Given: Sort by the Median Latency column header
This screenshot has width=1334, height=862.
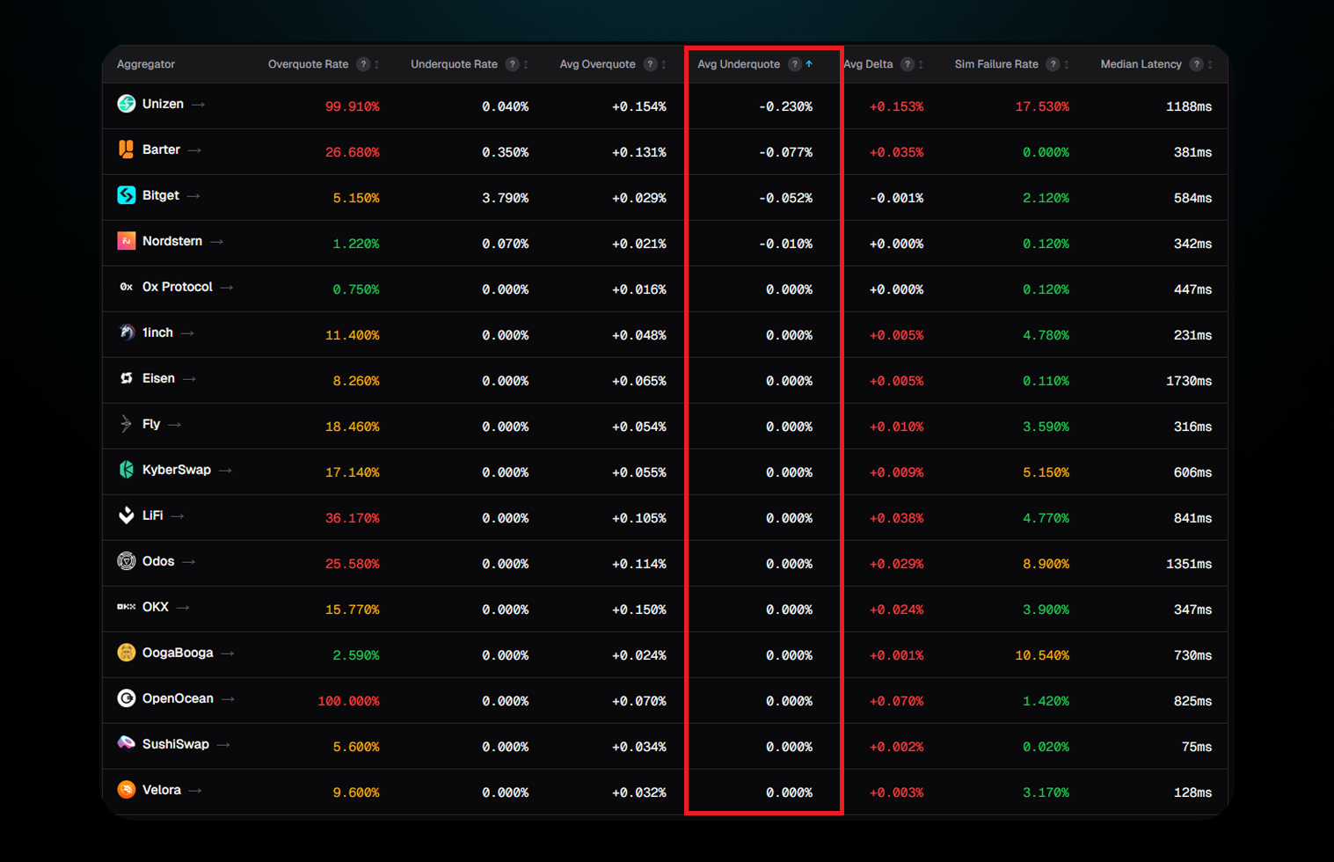Looking at the screenshot, I should [x=1141, y=64].
